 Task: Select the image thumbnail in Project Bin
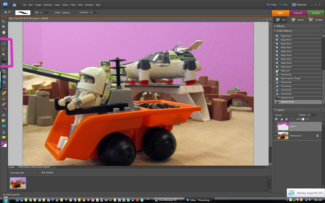pos(18,183)
